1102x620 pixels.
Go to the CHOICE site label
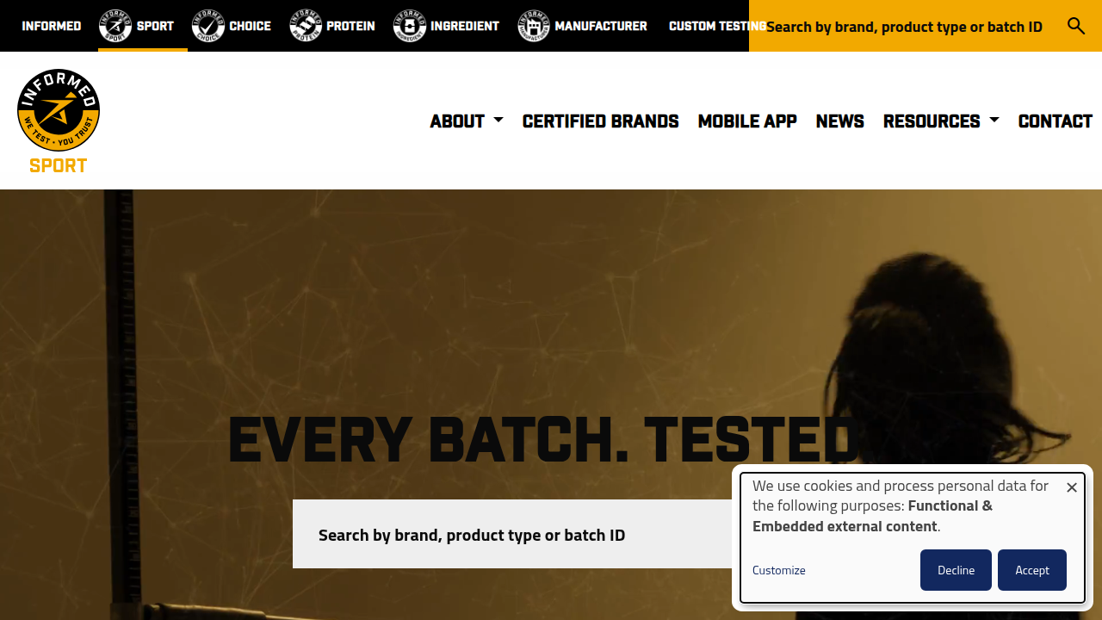(251, 26)
